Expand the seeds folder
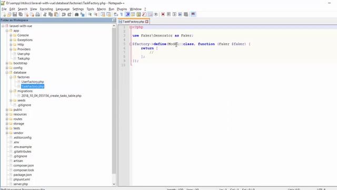The height and width of the screenshot is (190, 337). (x=11, y=100)
